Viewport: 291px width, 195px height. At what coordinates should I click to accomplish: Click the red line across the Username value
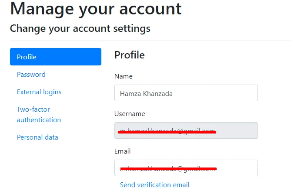click(167, 132)
